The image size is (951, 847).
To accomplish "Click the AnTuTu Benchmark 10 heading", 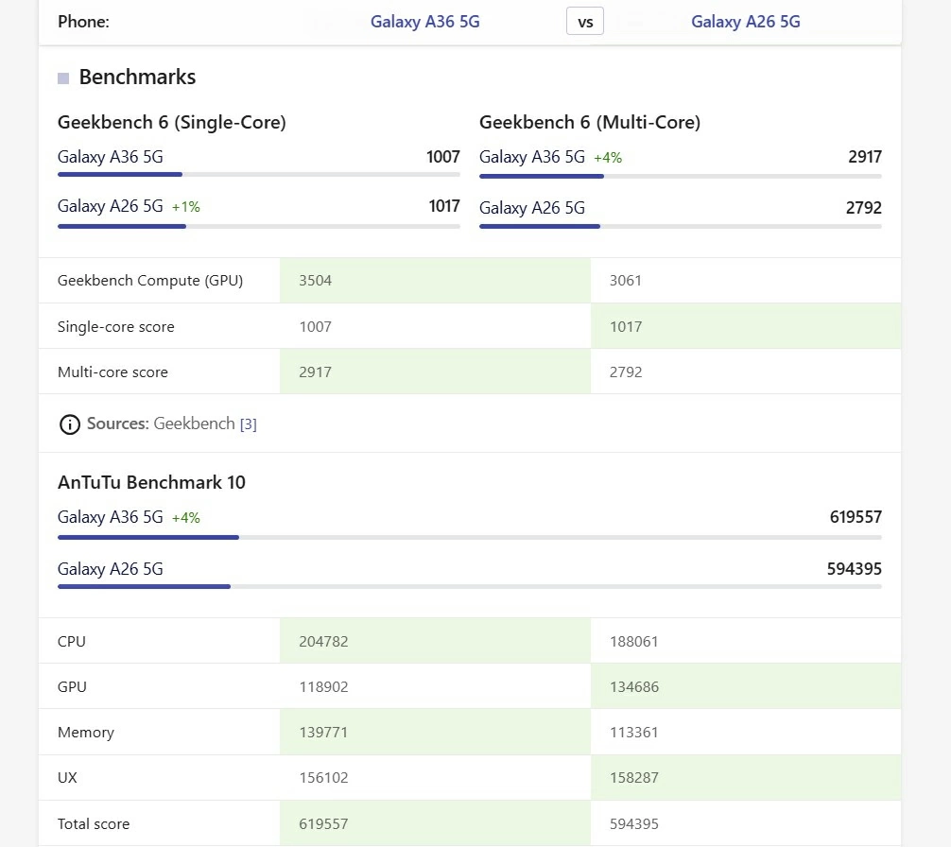I will point(151,483).
